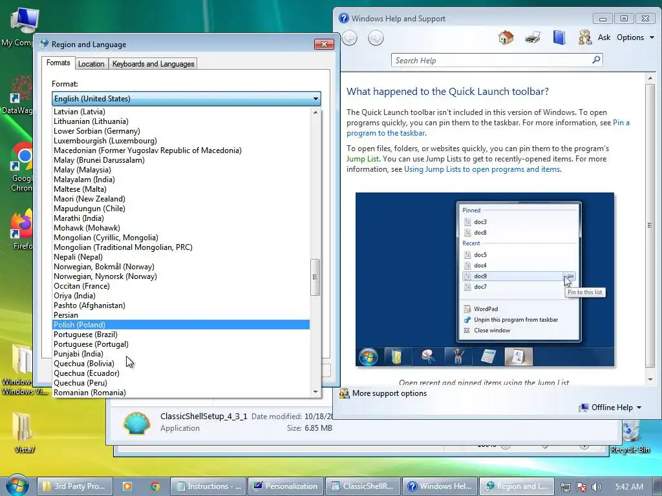Viewport: 662px width, 496px height.
Task: Switch to Personalization taskbar window
Action: 285,486
